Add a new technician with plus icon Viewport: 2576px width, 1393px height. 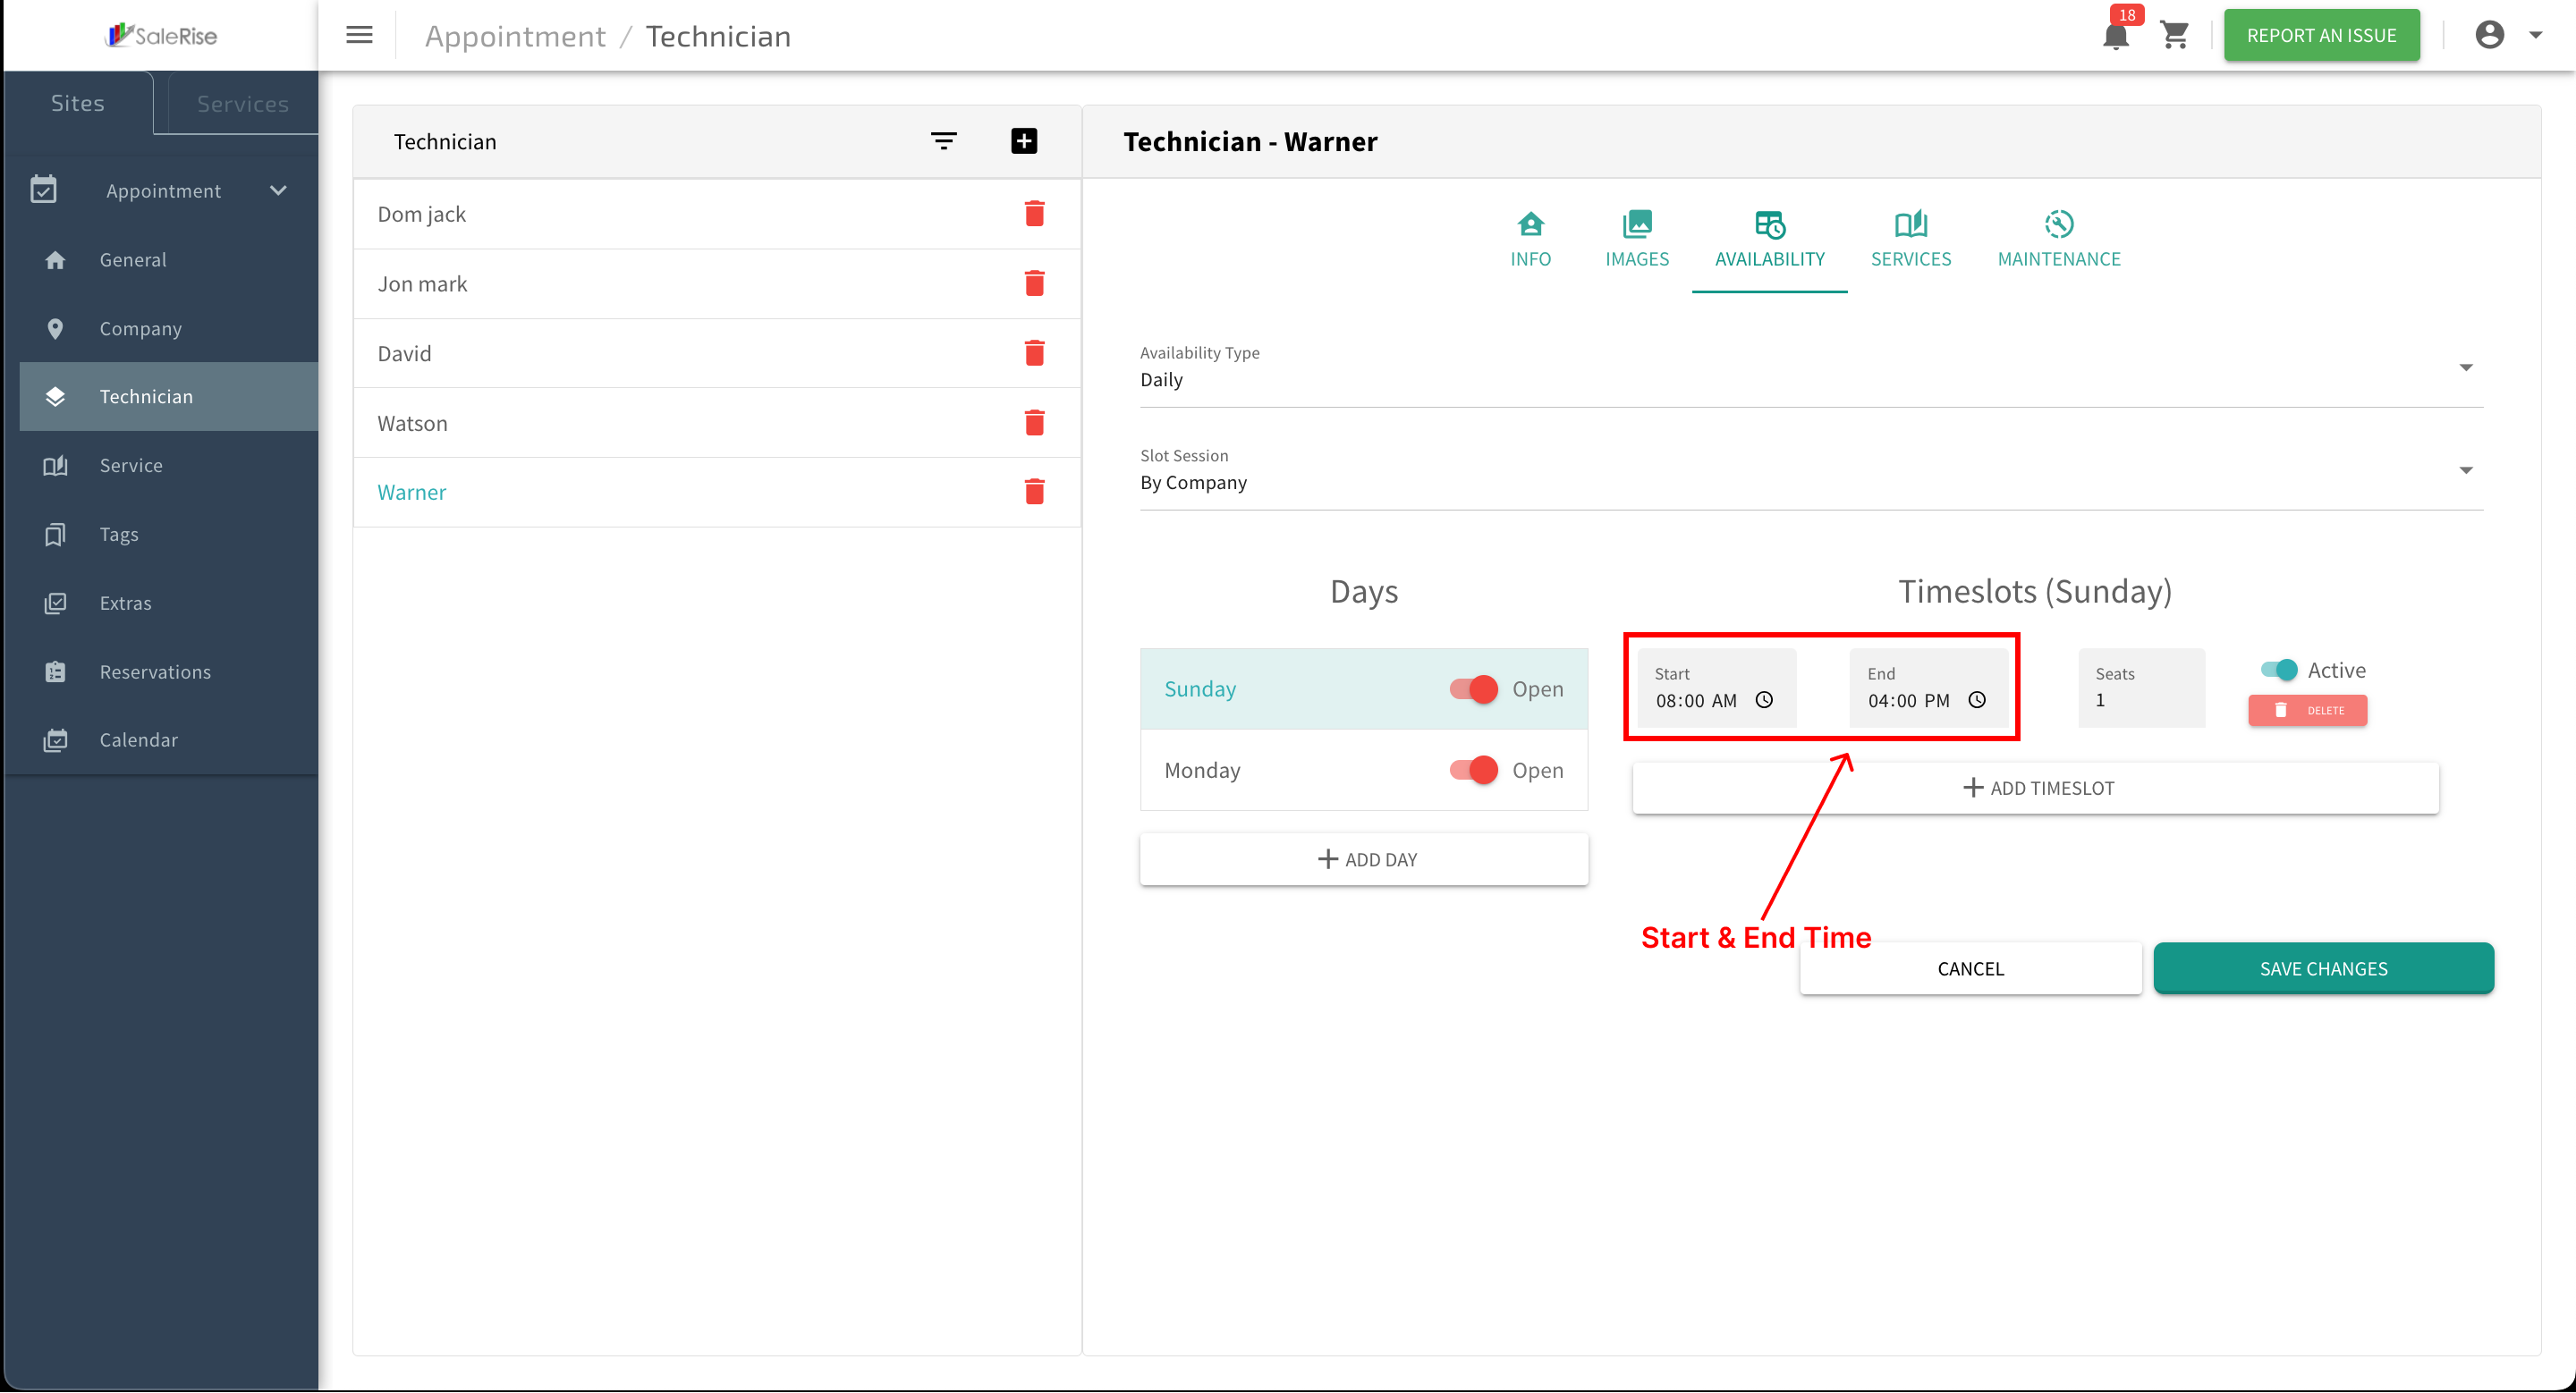click(x=1023, y=141)
